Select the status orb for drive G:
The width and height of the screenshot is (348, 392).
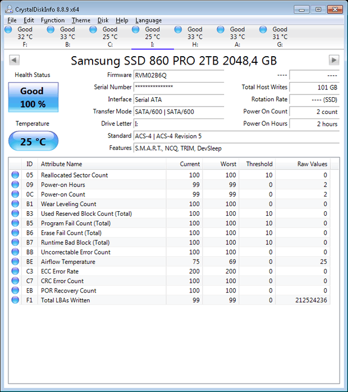pyautogui.click(x=263, y=30)
